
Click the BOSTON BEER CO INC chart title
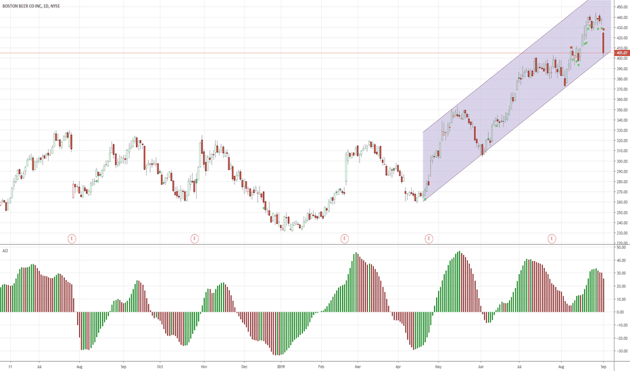(31, 6)
